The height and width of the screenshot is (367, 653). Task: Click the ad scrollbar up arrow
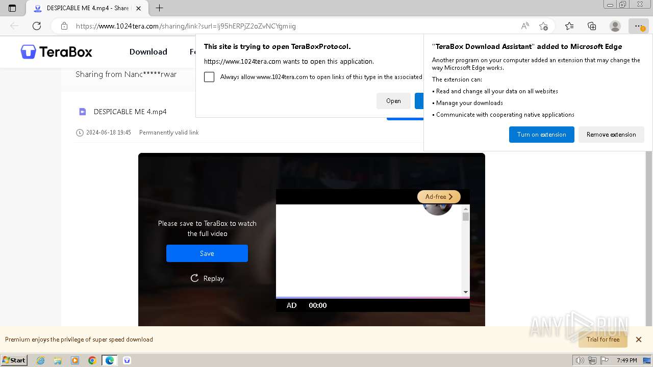point(466,209)
